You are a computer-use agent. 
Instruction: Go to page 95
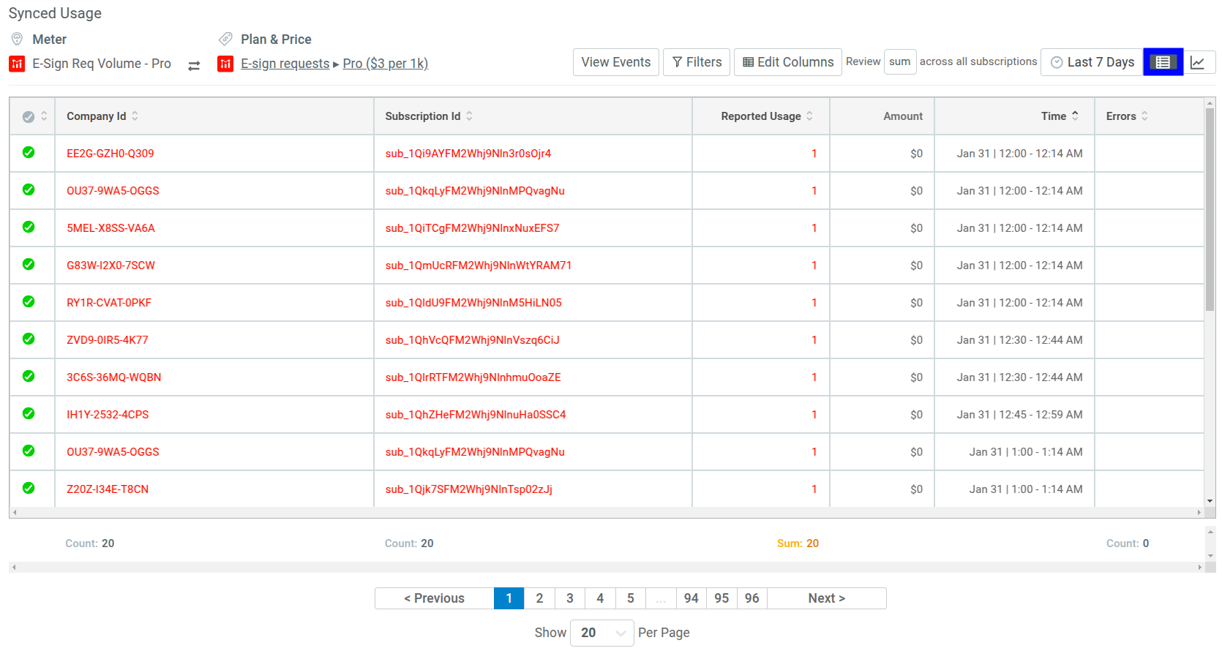click(x=721, y=598)
